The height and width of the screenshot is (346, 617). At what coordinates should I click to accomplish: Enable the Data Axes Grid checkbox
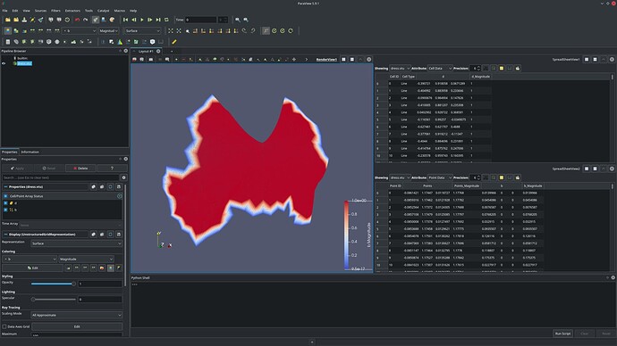click(x=4, y=326)
